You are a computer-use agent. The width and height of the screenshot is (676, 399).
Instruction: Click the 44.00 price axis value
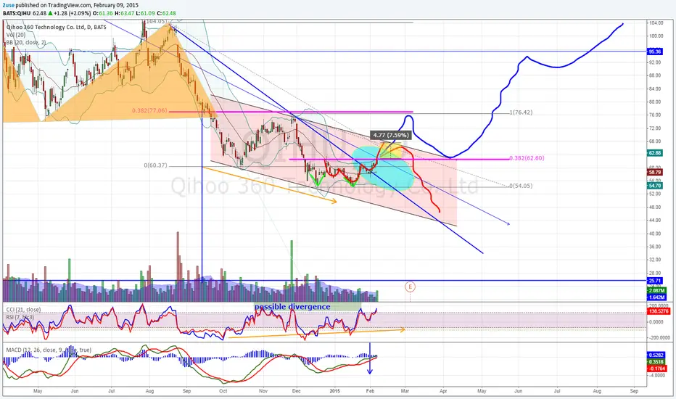(x=655, y=221)
